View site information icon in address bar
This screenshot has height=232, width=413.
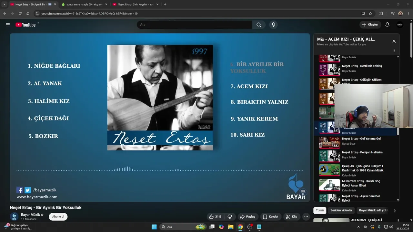tap(37, 14)
